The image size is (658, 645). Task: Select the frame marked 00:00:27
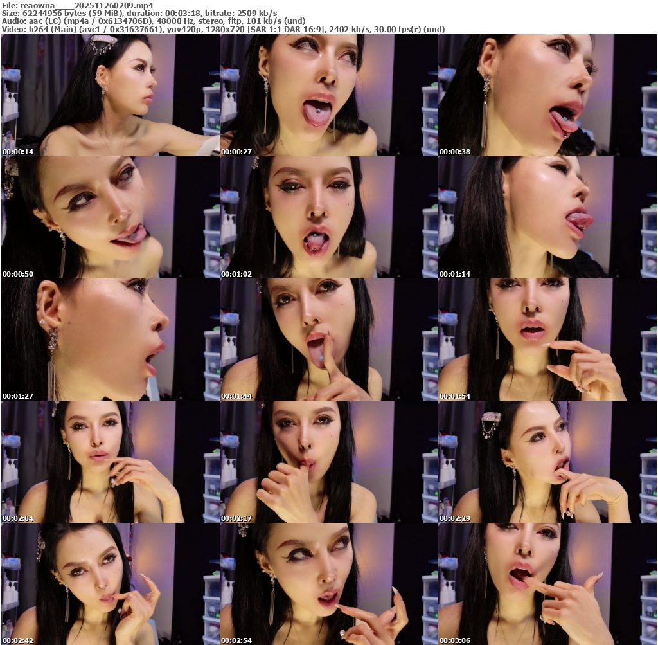pos(328,95)
